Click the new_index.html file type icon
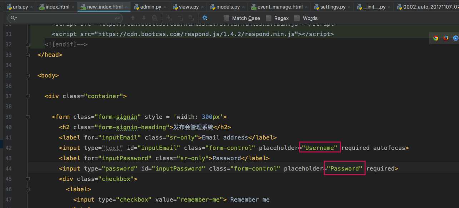The height and width of the screenshot is (208, 459). point(83,7)
